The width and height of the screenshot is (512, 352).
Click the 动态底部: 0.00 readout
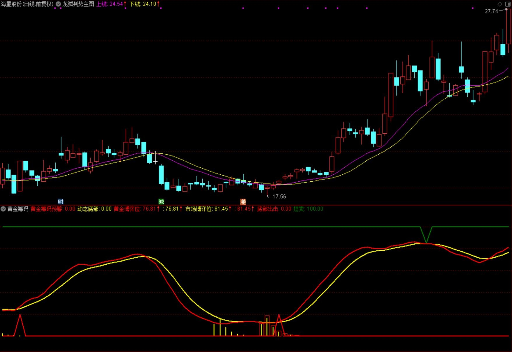(x=94, y=209)
